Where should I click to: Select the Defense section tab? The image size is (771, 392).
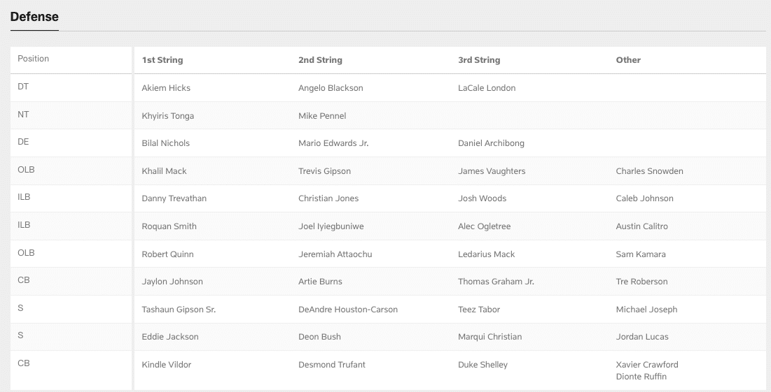(x=34, y=17)
